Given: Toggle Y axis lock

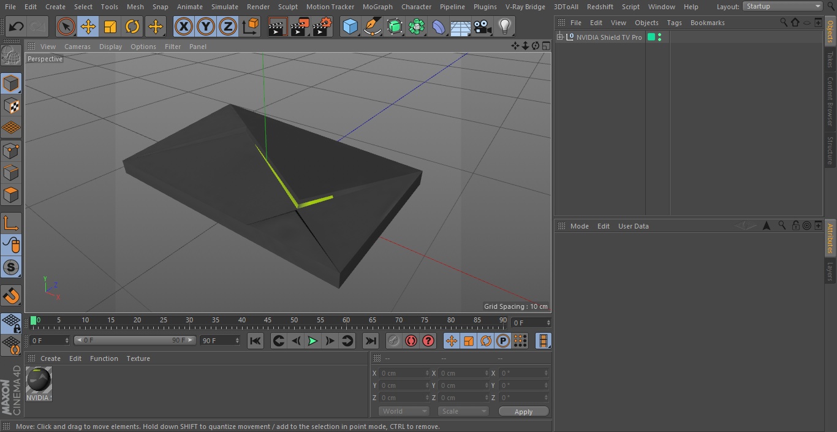Looking at the screenshot, I should click(206, 27).
